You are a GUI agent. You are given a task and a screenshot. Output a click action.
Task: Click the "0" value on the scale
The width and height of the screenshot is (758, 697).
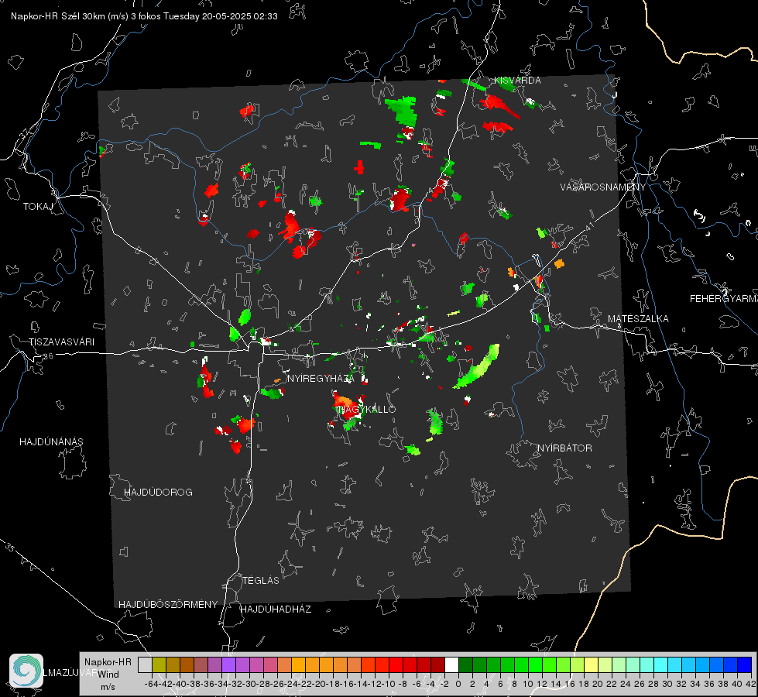[458, 684]
